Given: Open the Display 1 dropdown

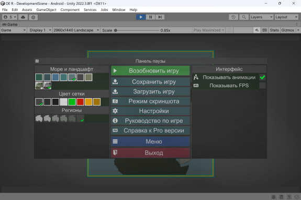Looking at the screenshot, I should [x=40, y=30].
